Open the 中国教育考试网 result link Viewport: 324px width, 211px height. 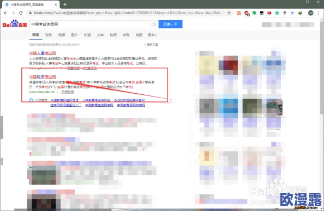point(43,77)
